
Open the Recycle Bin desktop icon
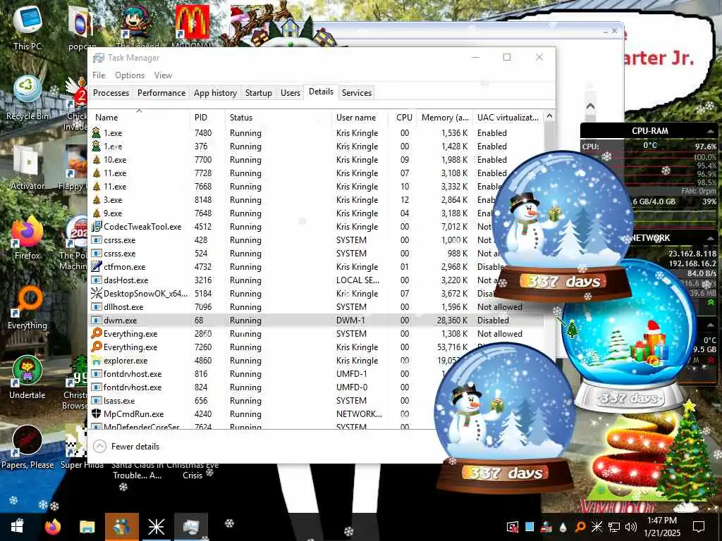click(x=27, y=97)
